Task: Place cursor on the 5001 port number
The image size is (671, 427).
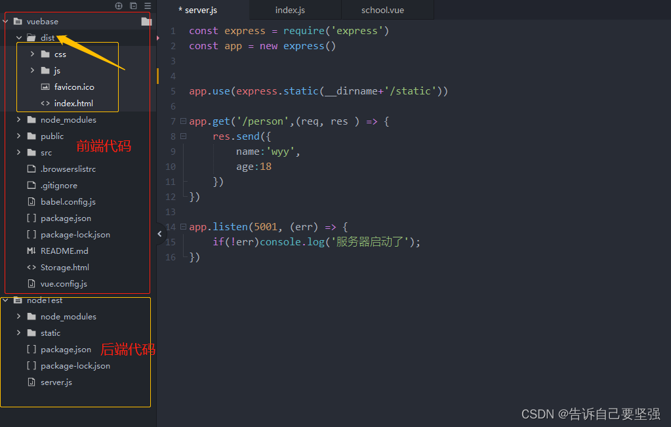Action: [x=266, y=227]
